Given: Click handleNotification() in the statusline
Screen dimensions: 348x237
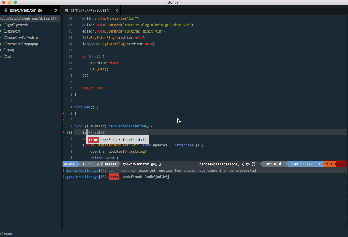Looking at the screenshot, I should click(219, 164).
